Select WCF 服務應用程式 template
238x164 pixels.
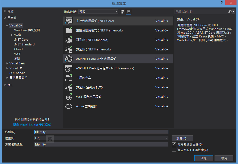(118, 97)
